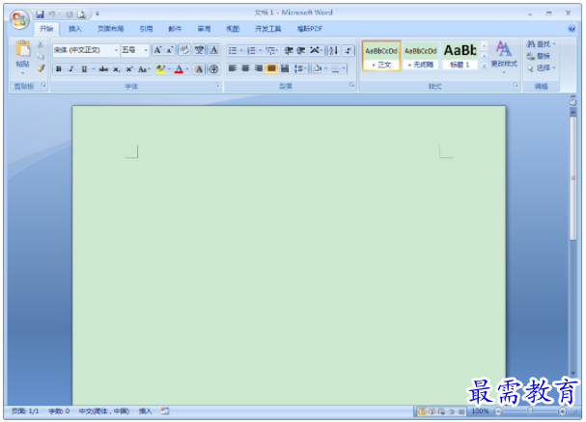Open the 引用 (References) tab
Image resolution: width=586 pixels, height=422 pixels.
pos(146,29)
